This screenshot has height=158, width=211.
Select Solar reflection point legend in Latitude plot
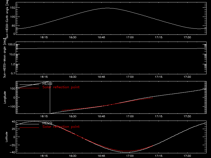(61, 127)
